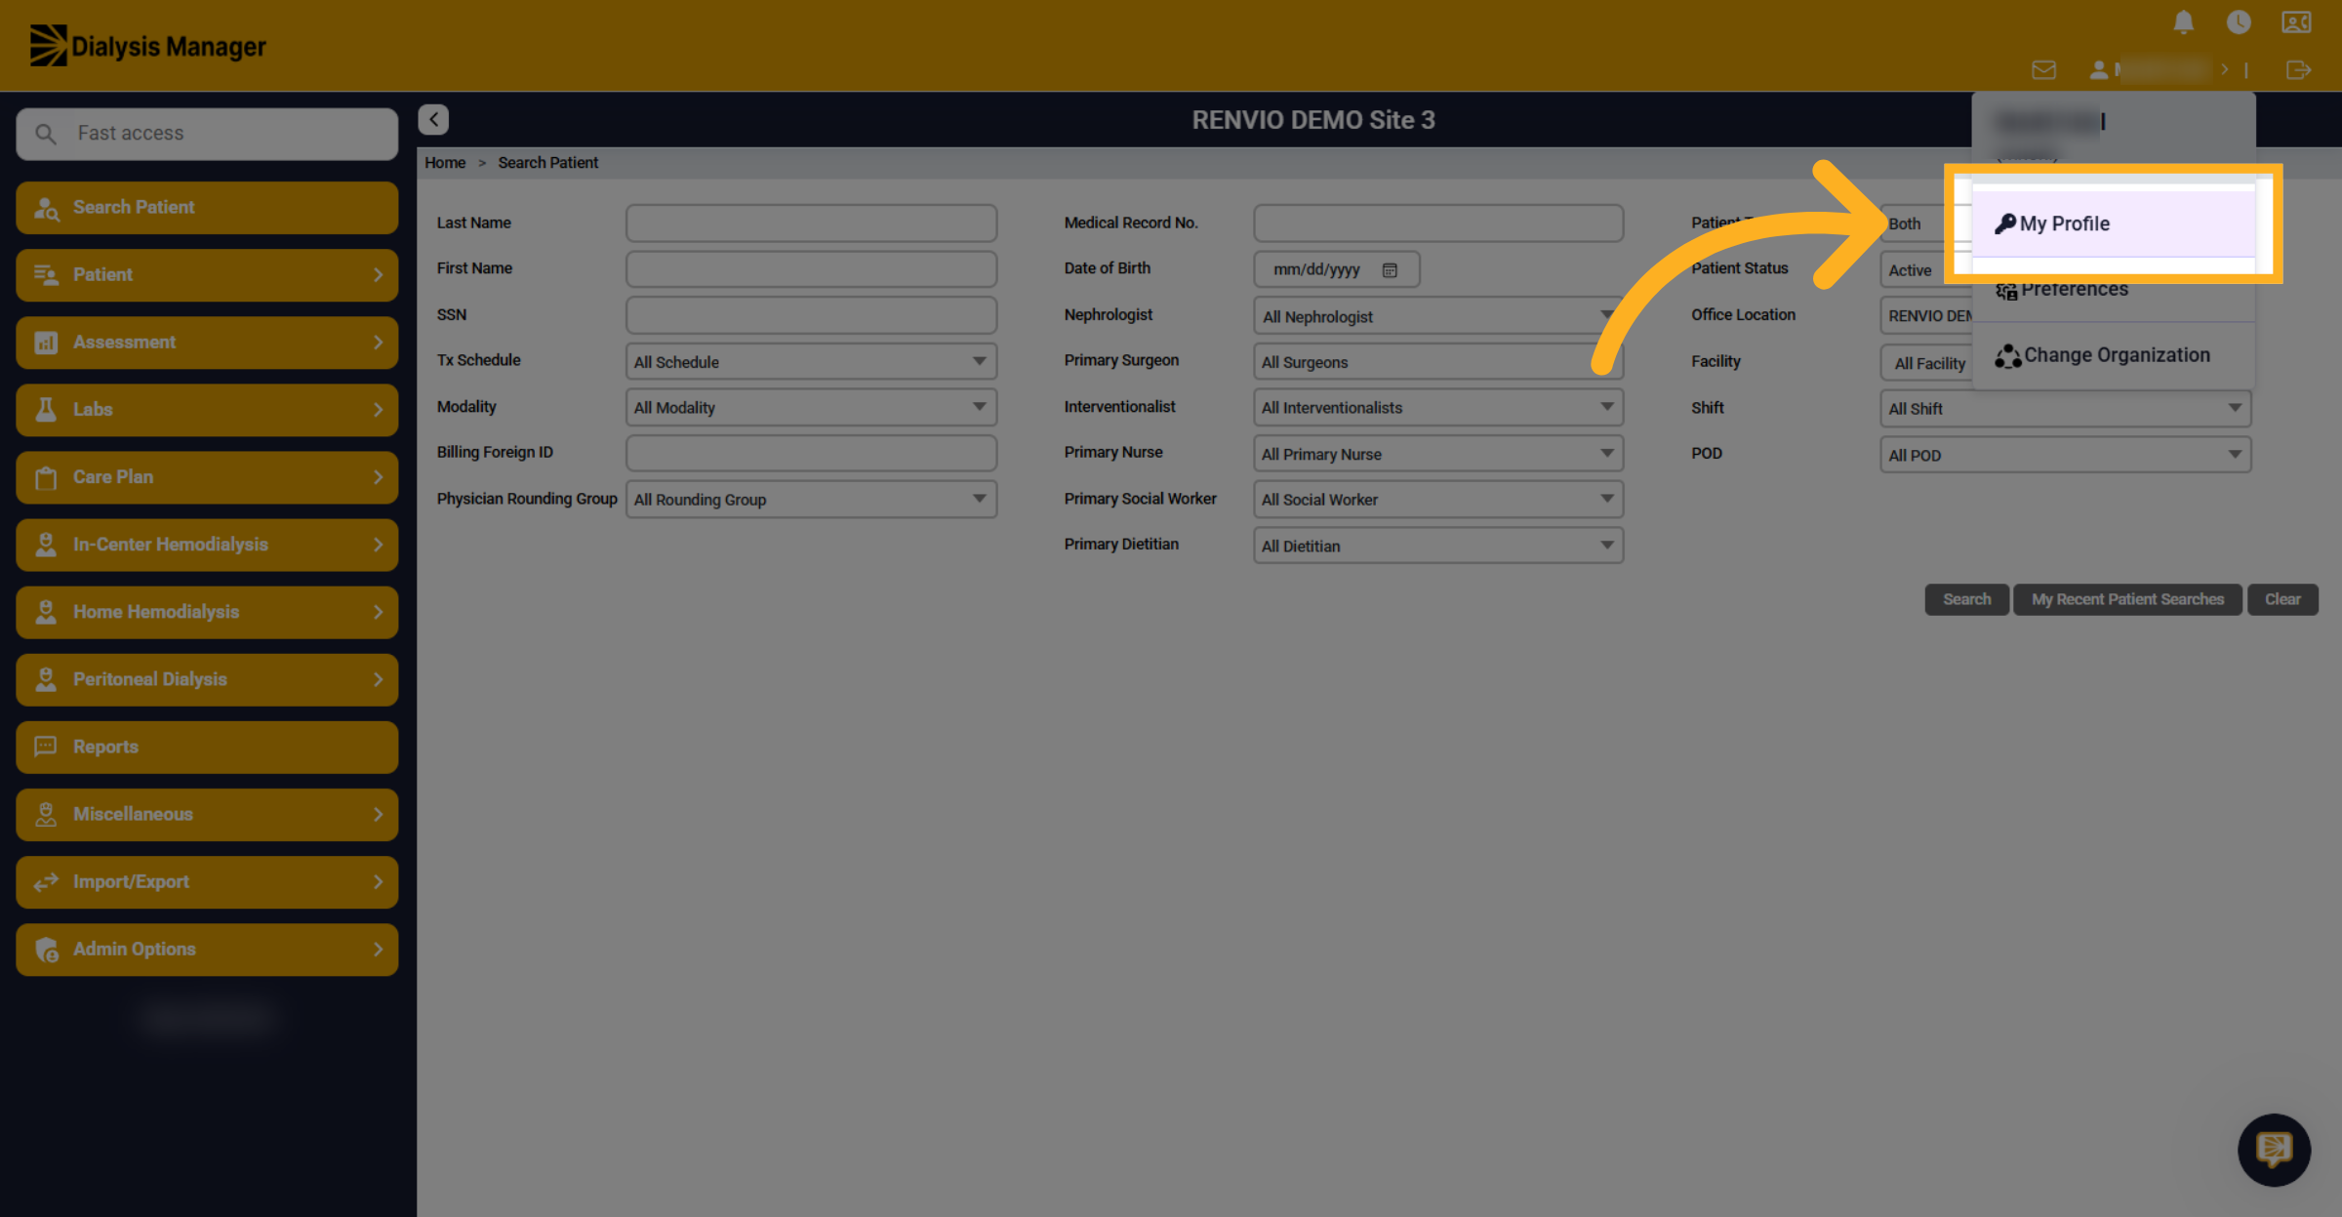Open the All Shift dropdown
This screenshot has height=1217, width=2342.
(2066, 408)
